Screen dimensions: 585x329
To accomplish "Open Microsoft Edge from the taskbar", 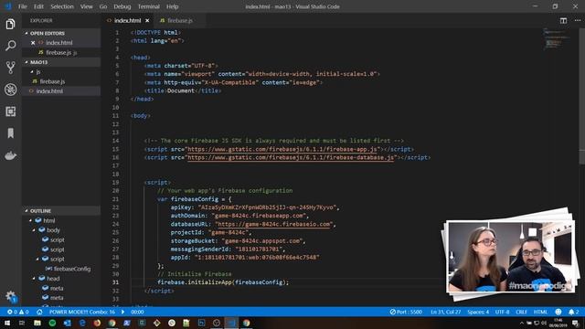I will 82,323.
